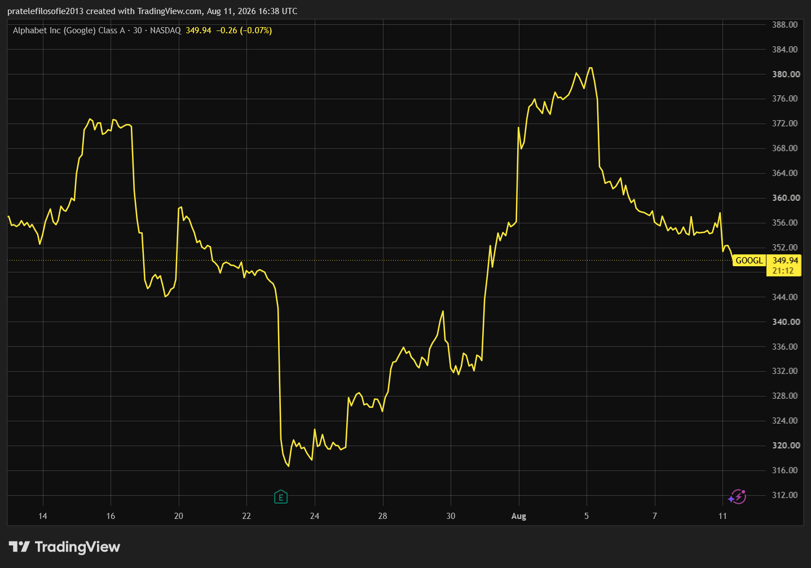Click the 312.00 price axis label
Image resolution: width=811 pixels, height=568 pixels.
(785, 495)
